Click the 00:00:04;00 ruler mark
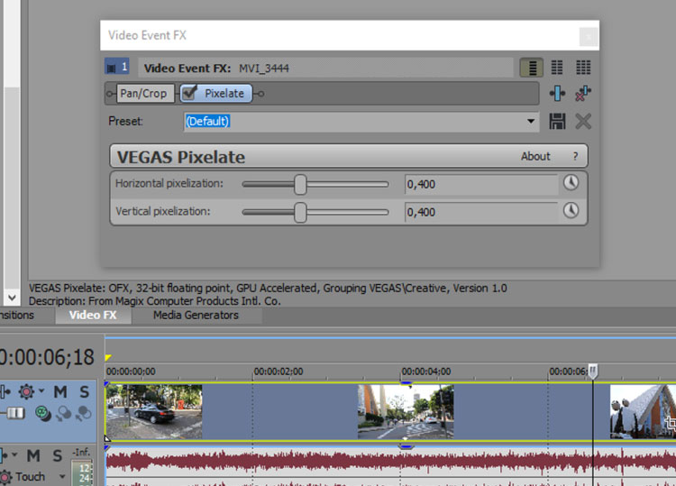Image resolution: width=676 pixels, height=486 pixels. [426, 371]
